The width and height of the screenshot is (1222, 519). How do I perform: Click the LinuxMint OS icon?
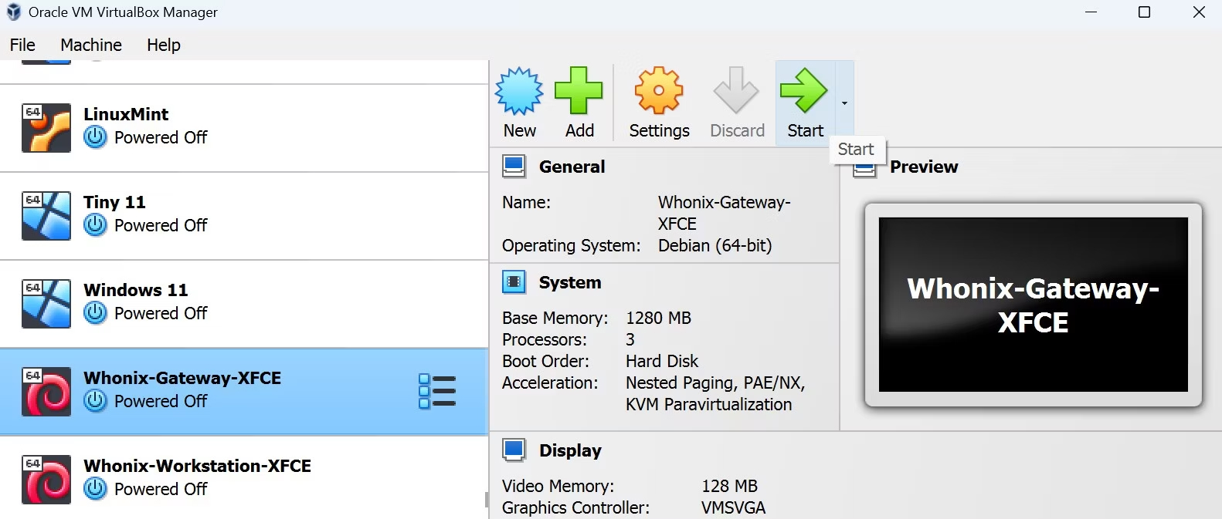46,128
